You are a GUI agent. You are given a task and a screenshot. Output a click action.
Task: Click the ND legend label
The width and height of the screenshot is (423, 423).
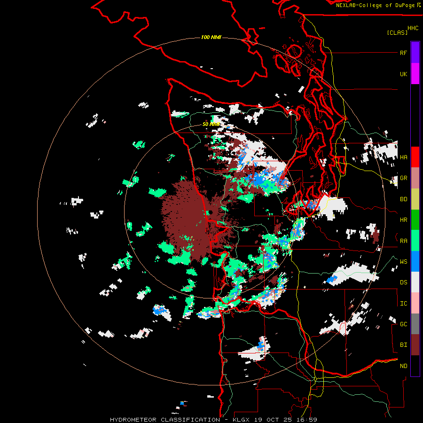click(x=403, y=366)
